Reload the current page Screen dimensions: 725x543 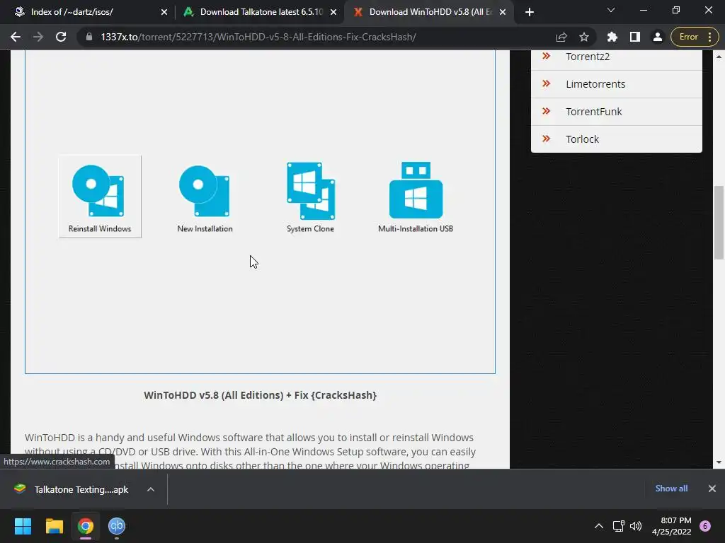tap(61, 37)
